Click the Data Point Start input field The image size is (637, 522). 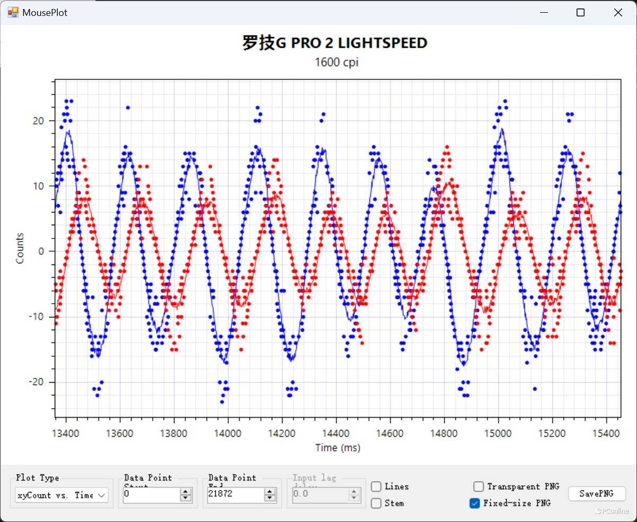click(x=151, y=495)
